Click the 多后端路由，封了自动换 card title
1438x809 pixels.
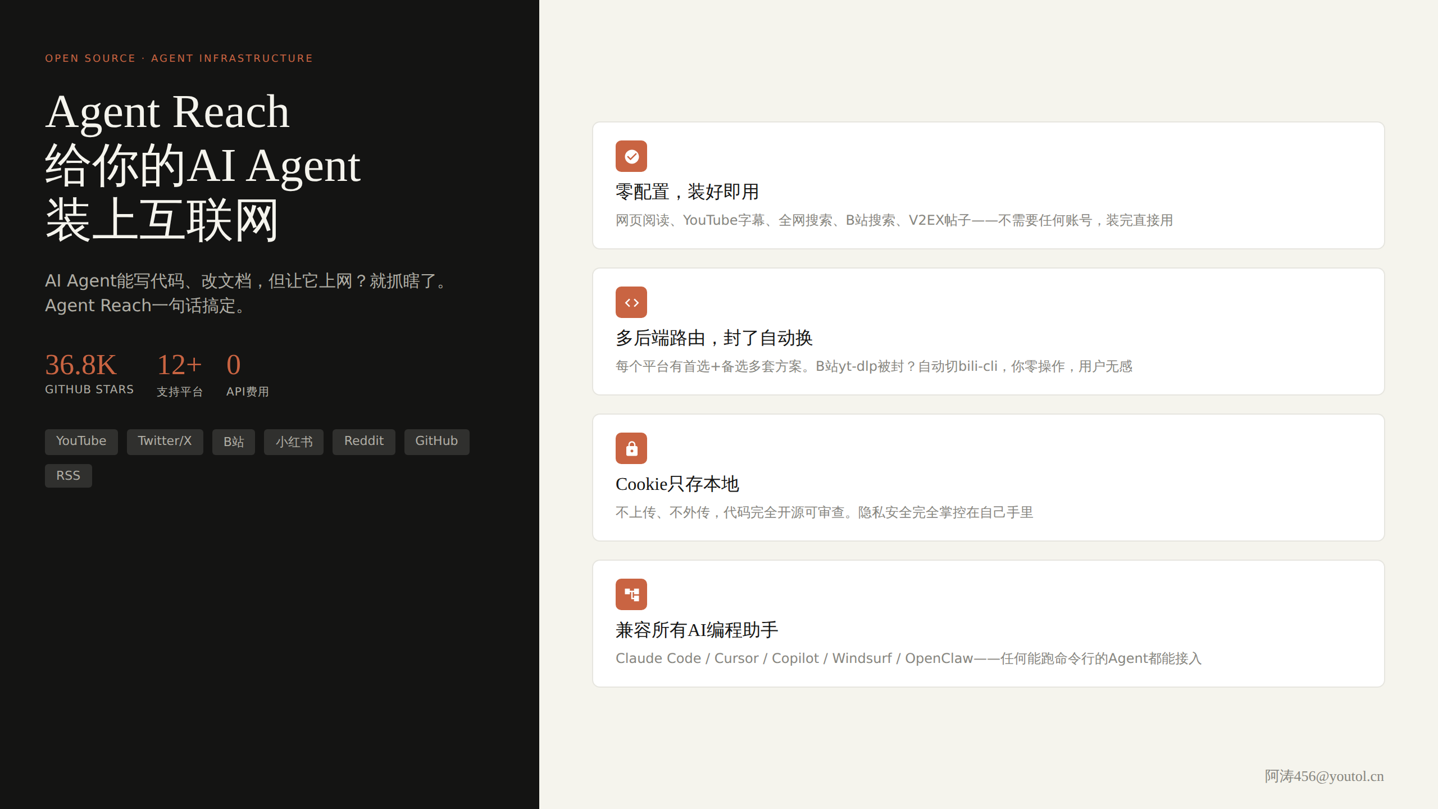click(715, 338)
